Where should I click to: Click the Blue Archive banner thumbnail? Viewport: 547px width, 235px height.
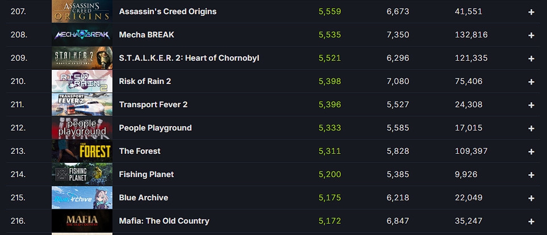[x=82, y=198]
